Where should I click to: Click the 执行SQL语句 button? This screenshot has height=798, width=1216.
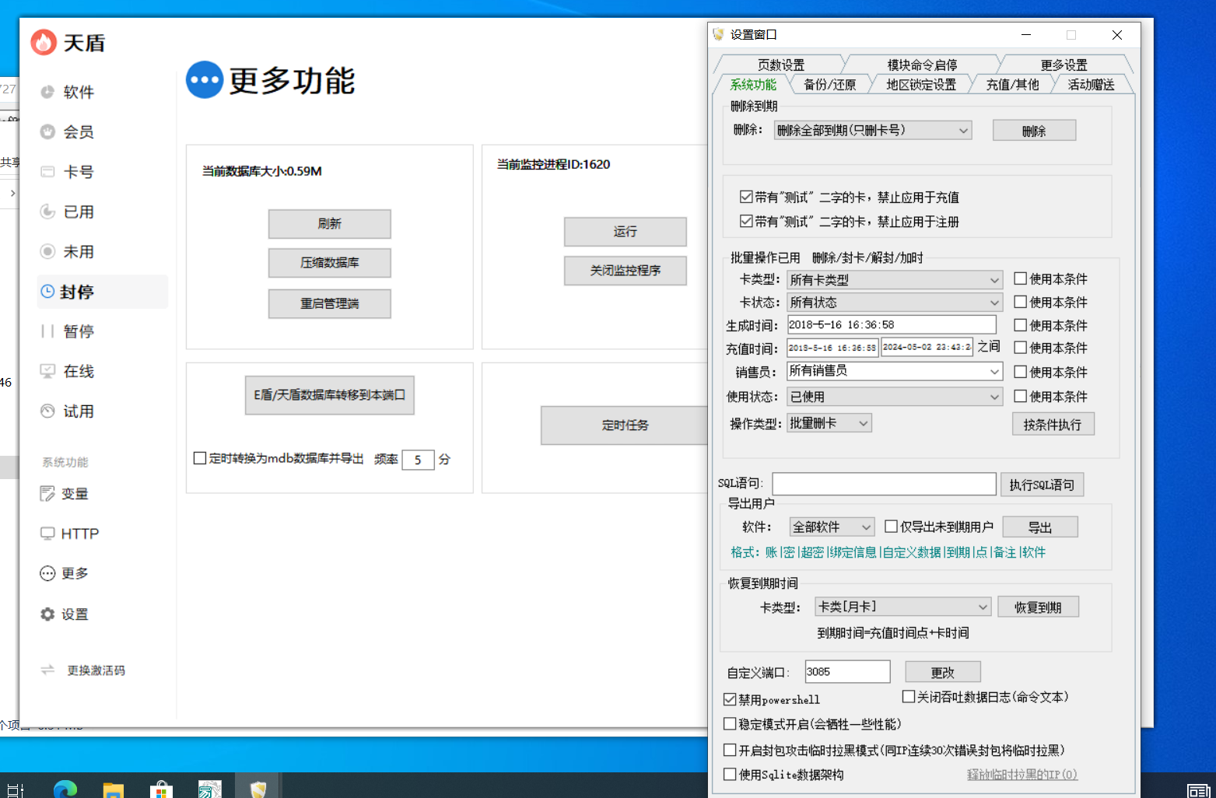[x=1042, y=485]
